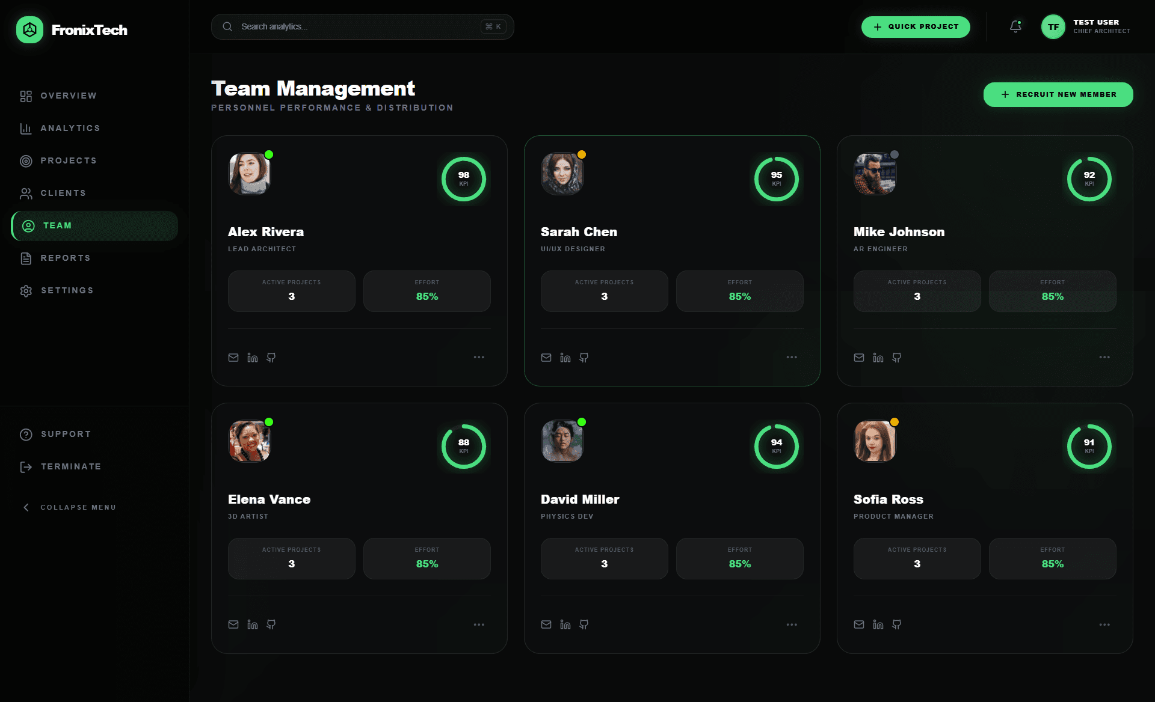Click Mike Johnson's GitHub icon

(x=897, y=358)
